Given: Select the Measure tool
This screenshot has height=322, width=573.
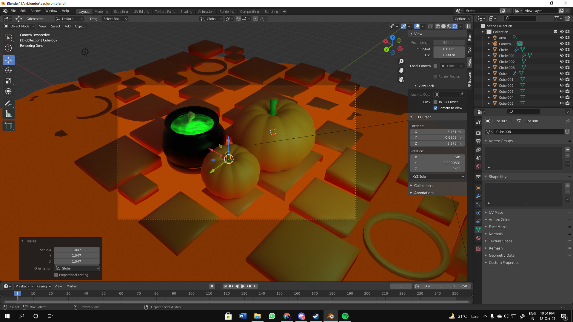Looking at the screenshot, I should click(8, 114).
